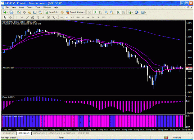Viewport: 194px width, 140px height.
Task: Switch timeframe to H4
Action: pyautogui.click(x=88, y=17)
